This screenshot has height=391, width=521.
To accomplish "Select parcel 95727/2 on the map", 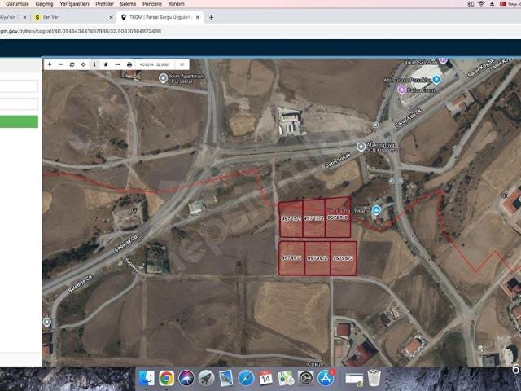I will [x=313, y=218].
